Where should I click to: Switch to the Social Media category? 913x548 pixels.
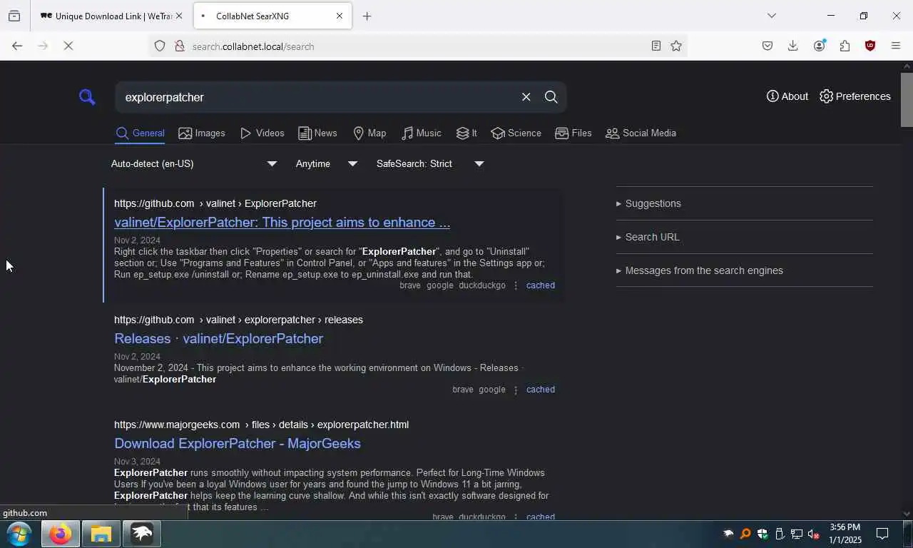(x=641, y=133)
